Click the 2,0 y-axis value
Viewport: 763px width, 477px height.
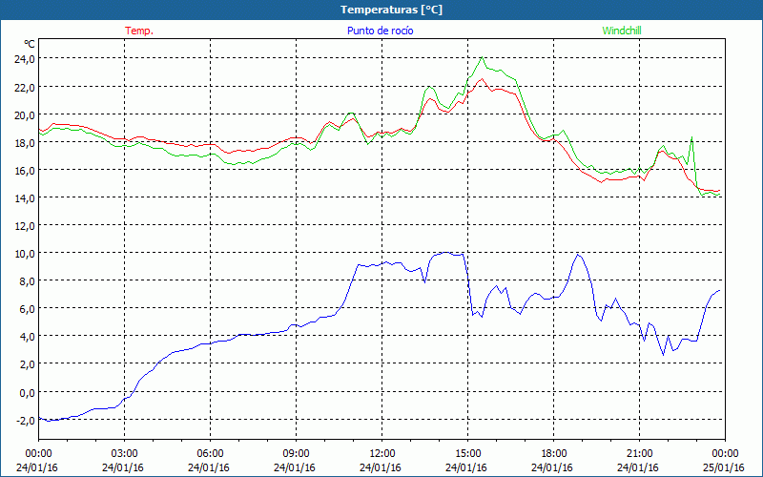click(x=27, y=364)
